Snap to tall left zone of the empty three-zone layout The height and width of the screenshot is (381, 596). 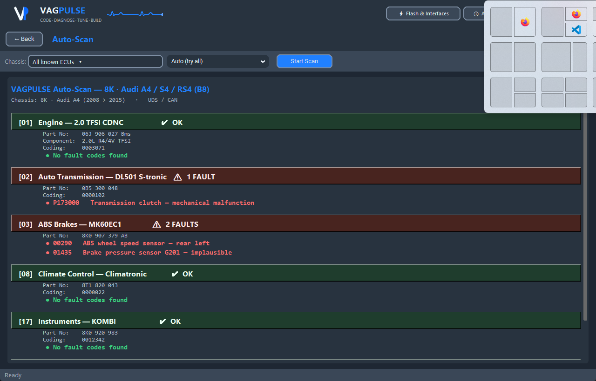[x=501, y=92]
